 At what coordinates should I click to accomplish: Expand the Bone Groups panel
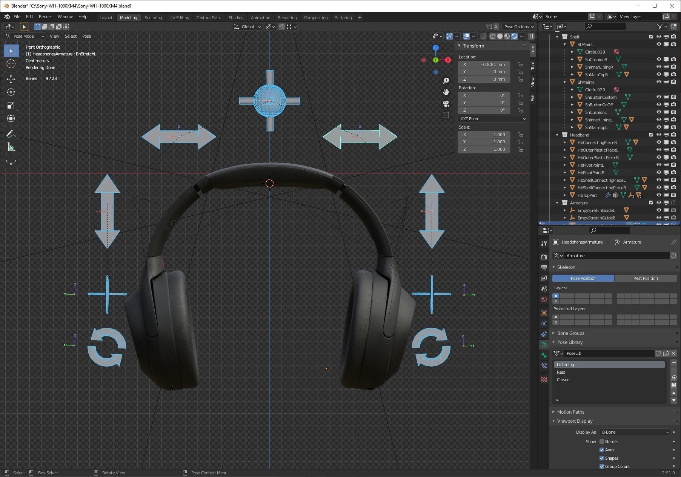(x=570, y=333)
